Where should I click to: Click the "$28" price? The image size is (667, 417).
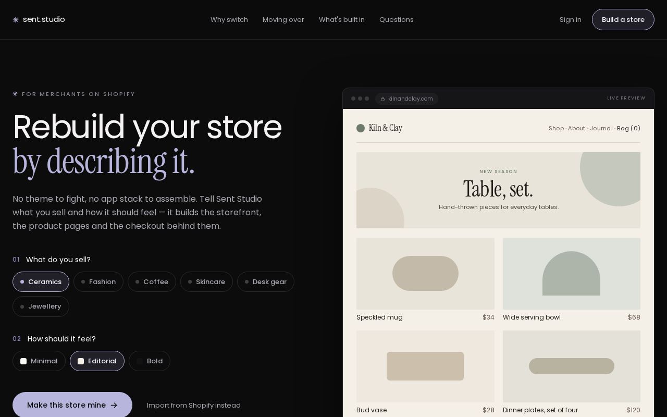[488, 410]
